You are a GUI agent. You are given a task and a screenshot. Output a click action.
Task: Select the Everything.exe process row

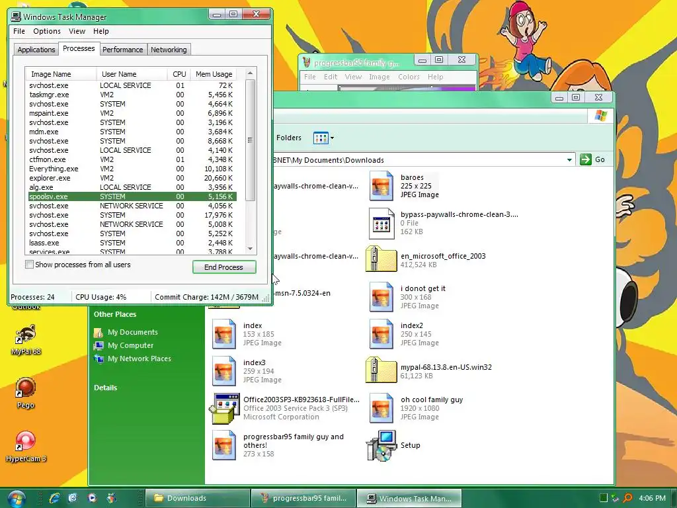pos(132,169)
